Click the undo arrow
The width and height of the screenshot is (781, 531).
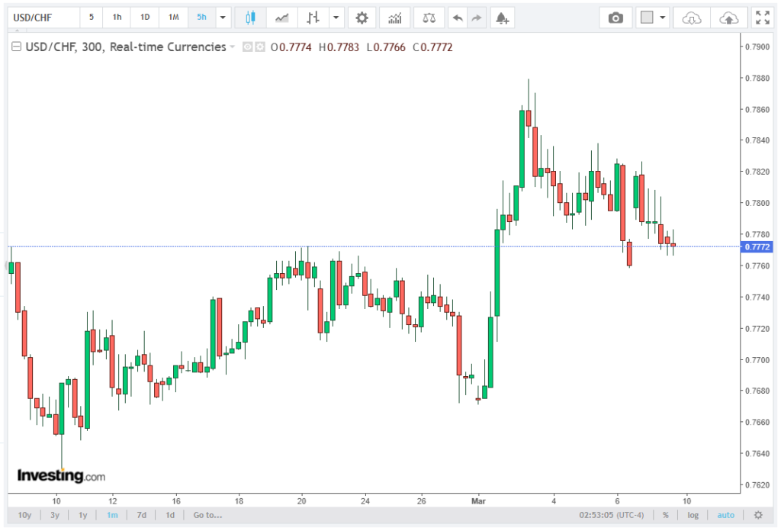457,18
